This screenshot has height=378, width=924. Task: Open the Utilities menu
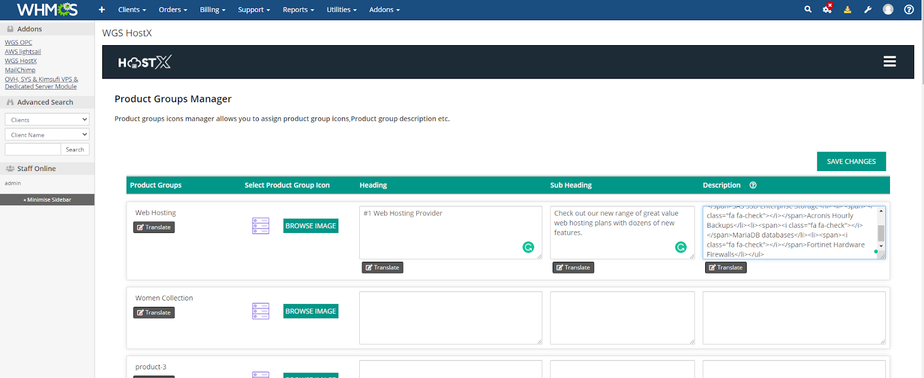[341, 10]
